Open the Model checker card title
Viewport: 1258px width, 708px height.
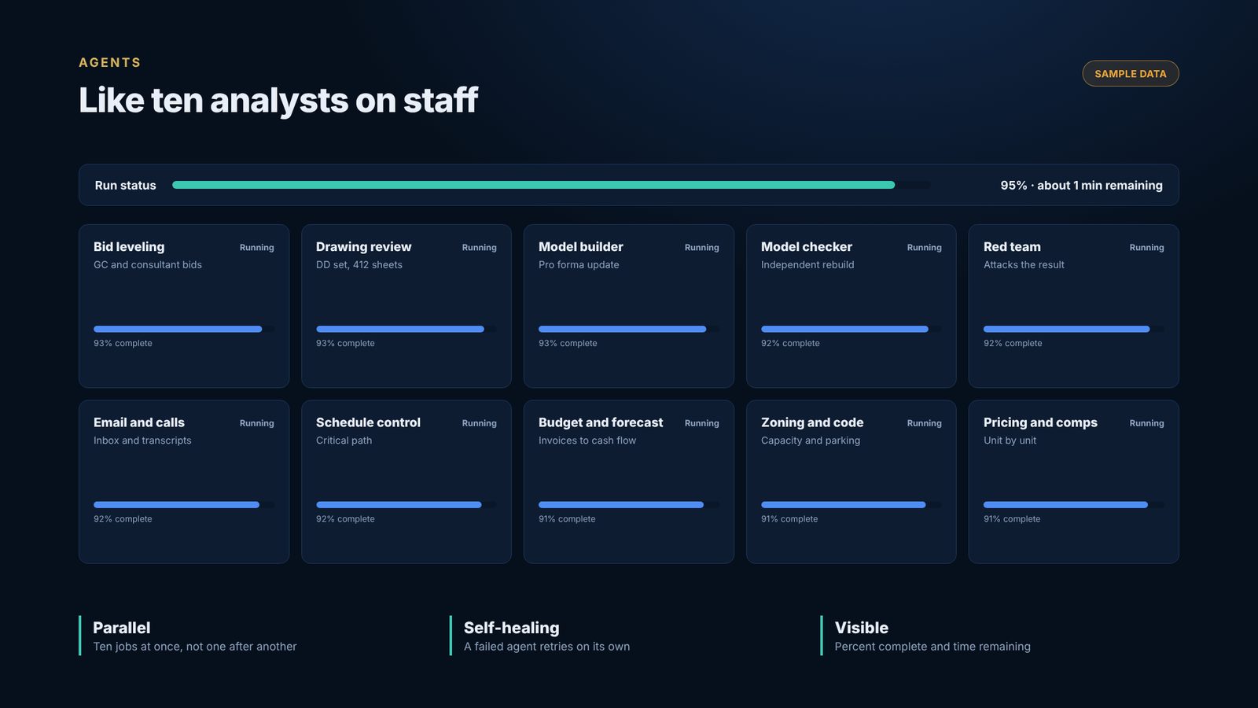tap(806, 246)
